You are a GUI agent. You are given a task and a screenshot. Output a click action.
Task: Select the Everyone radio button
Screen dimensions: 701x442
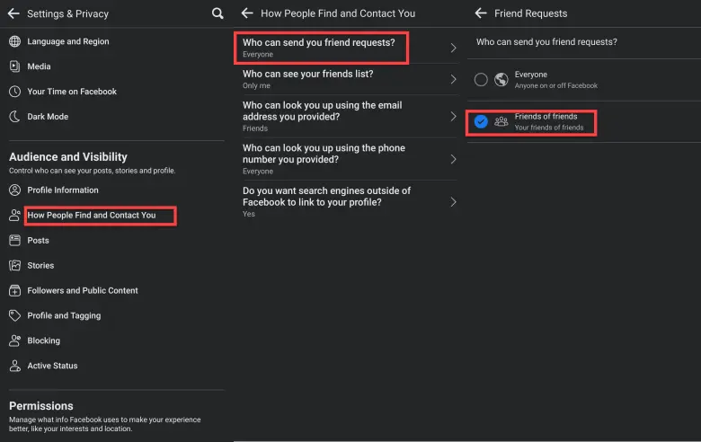point(481,80)
